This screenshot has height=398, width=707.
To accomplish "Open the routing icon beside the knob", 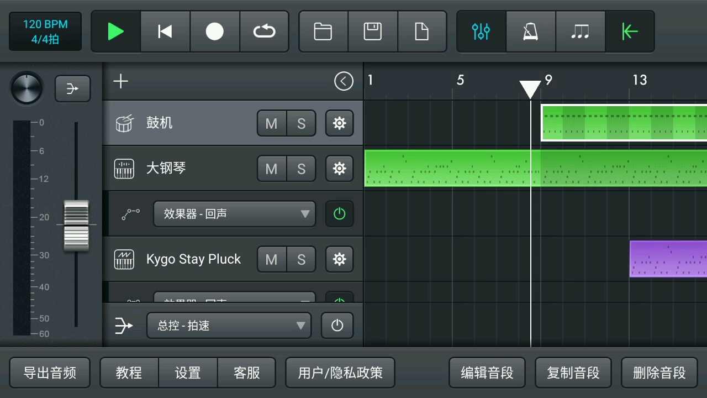I will point(72,88).
